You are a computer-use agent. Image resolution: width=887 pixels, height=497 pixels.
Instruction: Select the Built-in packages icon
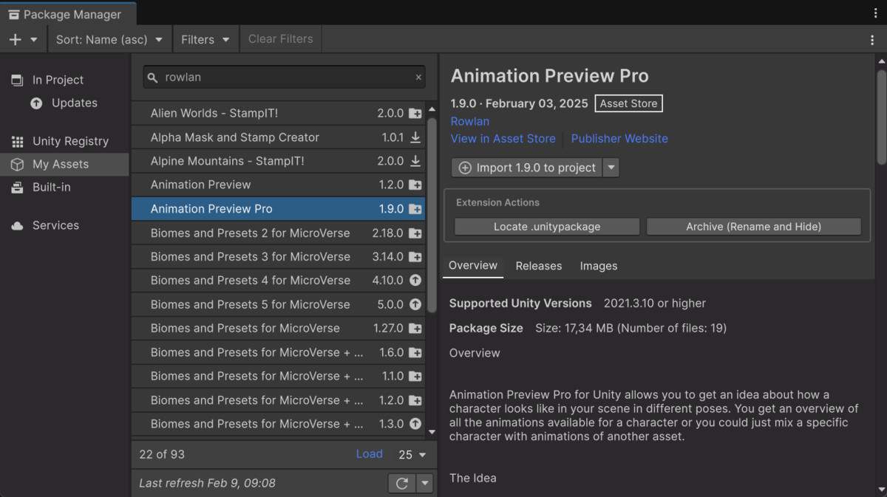[x=16, y=188]
